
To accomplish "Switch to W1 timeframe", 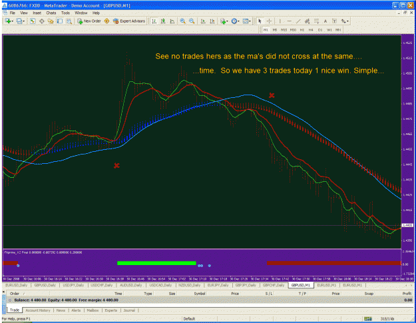I will tap(329, 30).
